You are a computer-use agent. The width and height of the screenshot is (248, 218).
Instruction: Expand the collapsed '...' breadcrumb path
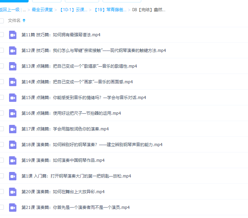click(24, 10)
